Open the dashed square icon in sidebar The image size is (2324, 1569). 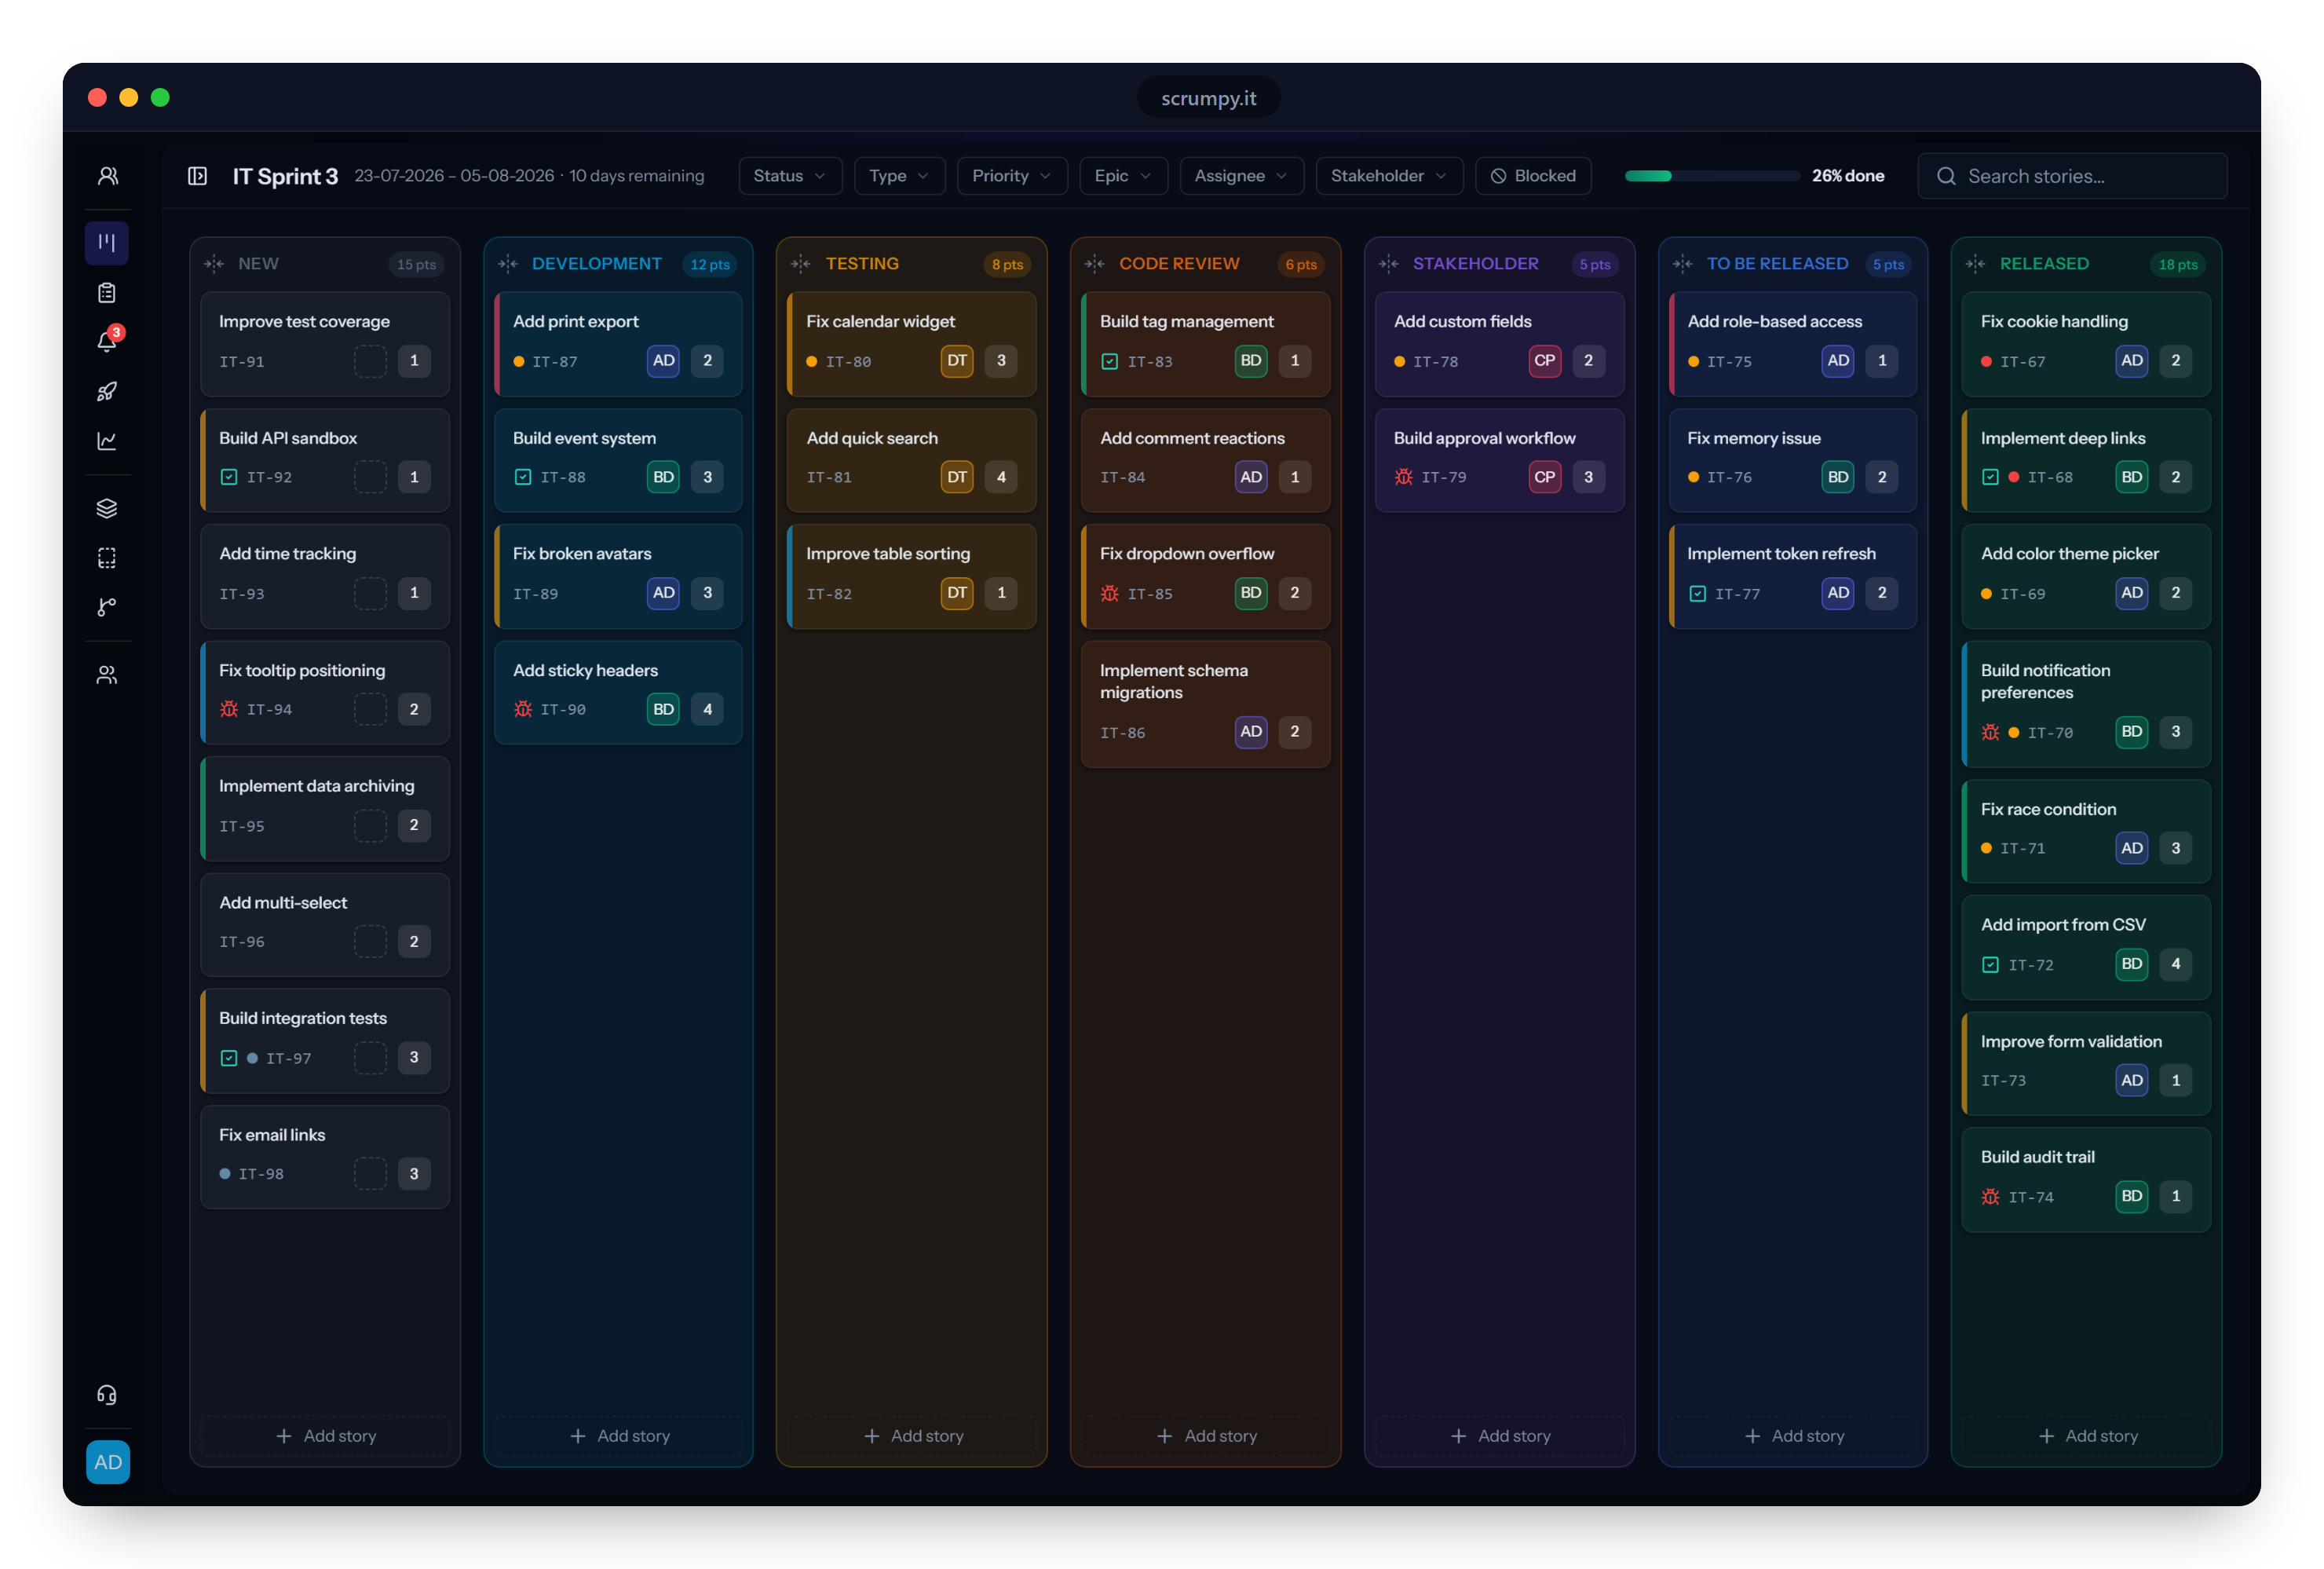[107, 558]
